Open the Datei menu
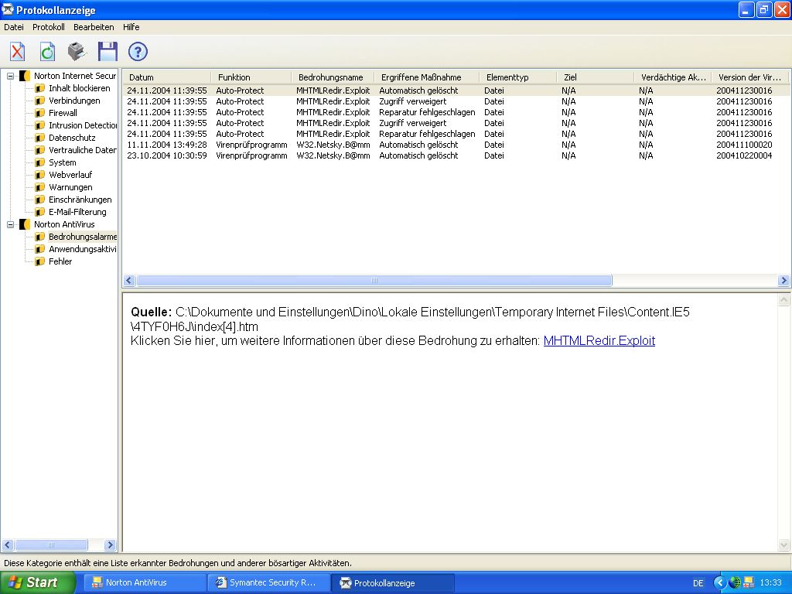The width and height of the screenshot is (792, 594). coord(14,27)
